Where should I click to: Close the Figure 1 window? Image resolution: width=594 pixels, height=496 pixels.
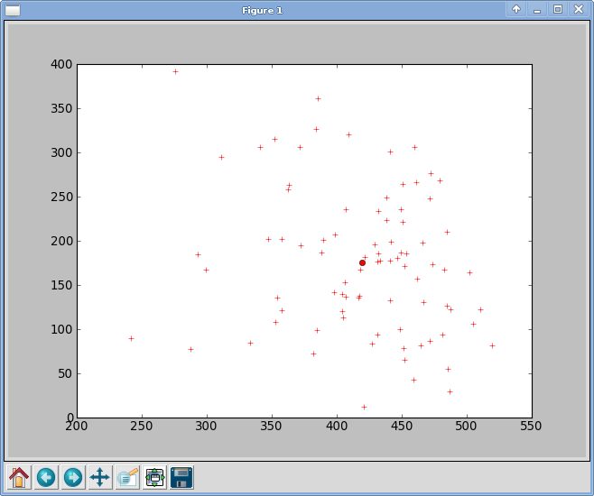[x=579, y=9]
